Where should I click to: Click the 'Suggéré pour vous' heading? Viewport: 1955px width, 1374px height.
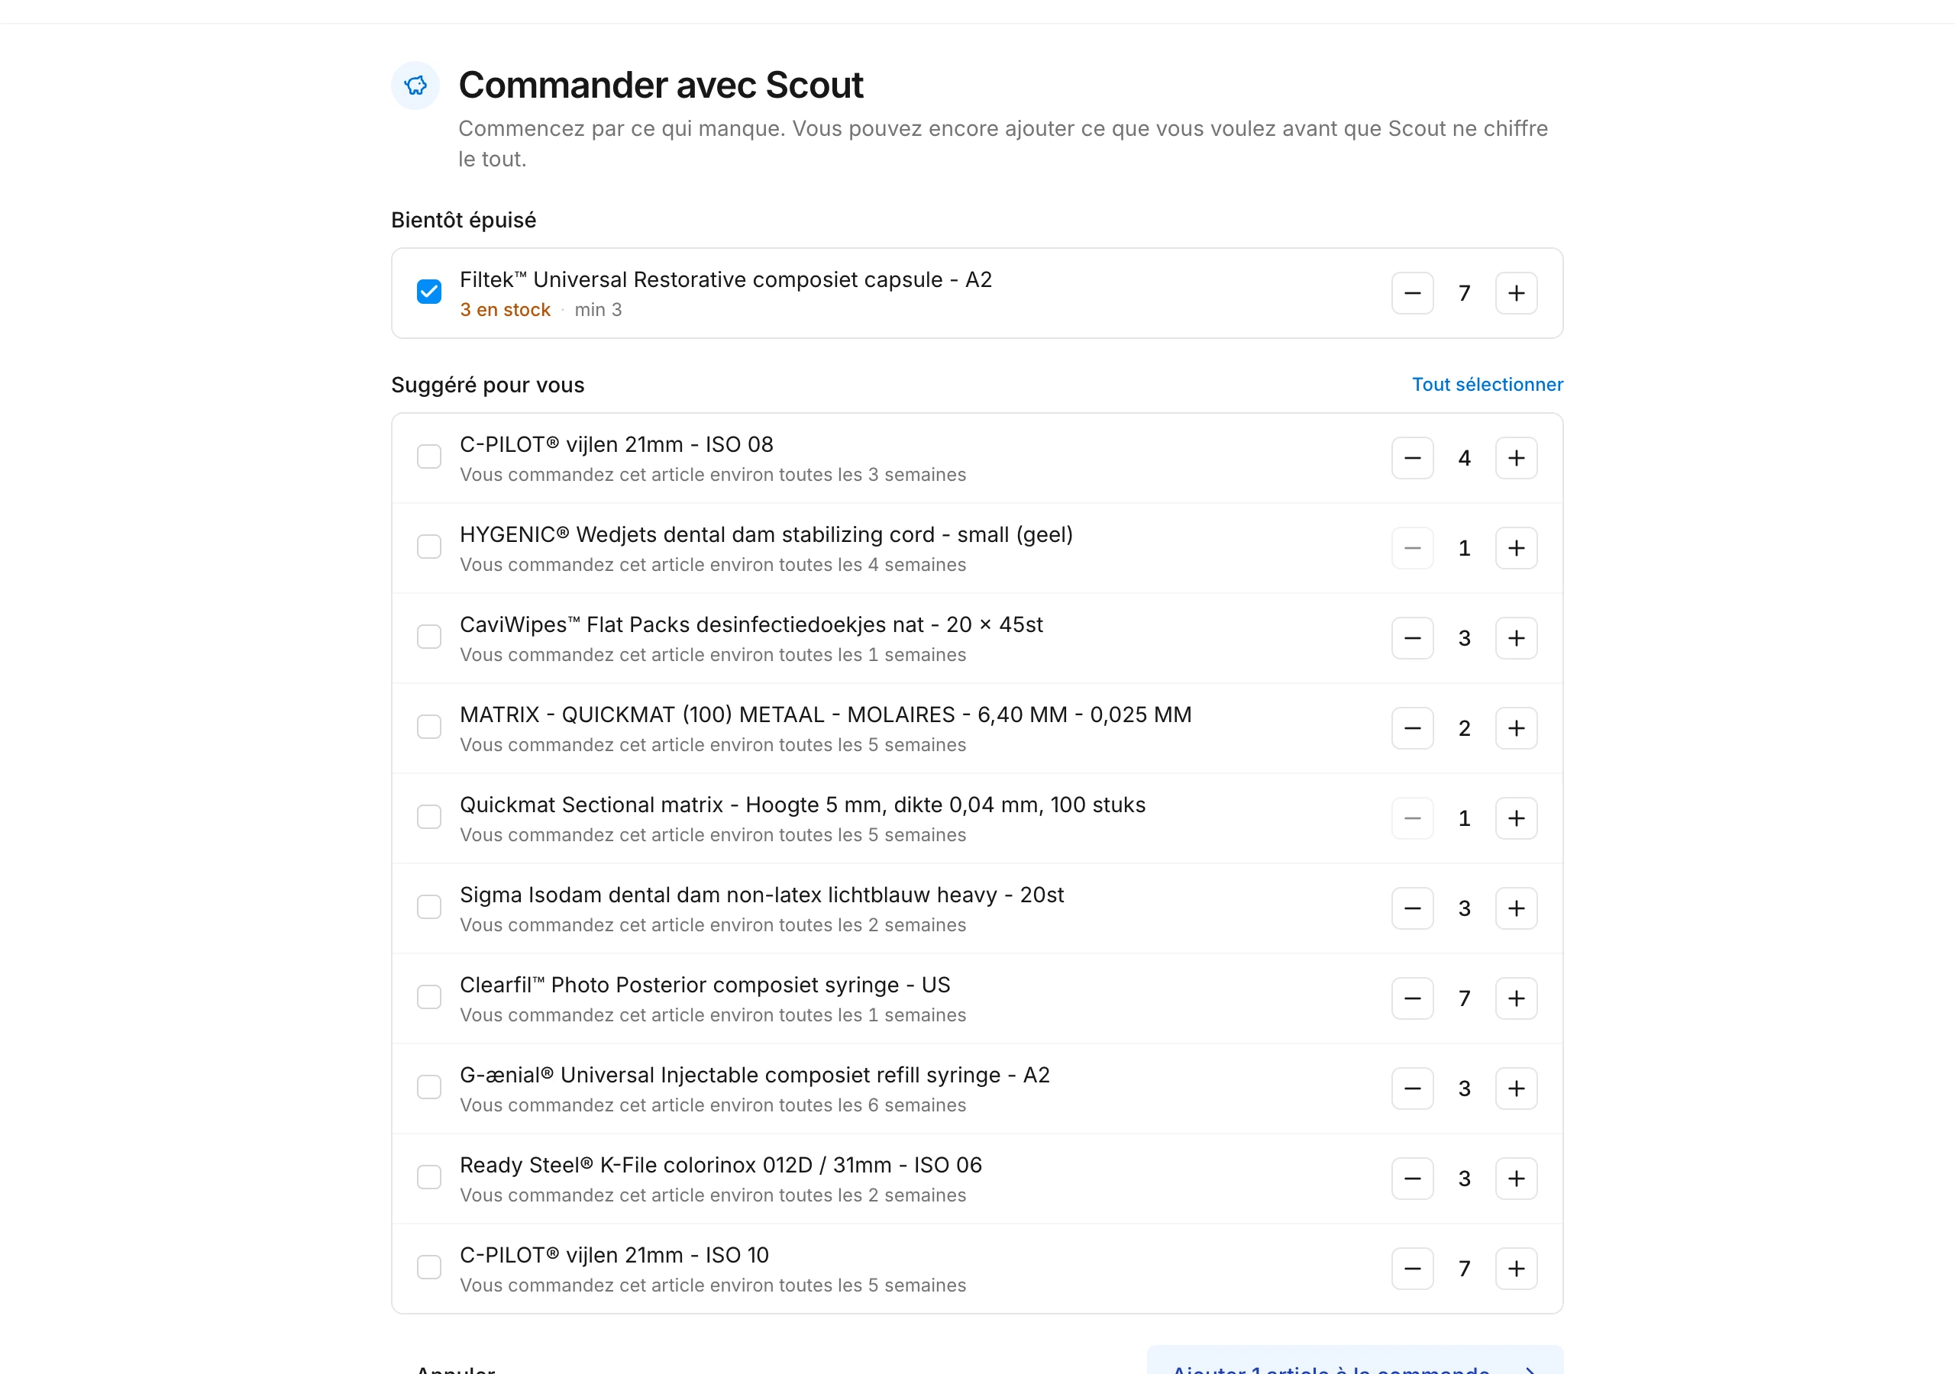pyautogui.click(x=488, y=385)
